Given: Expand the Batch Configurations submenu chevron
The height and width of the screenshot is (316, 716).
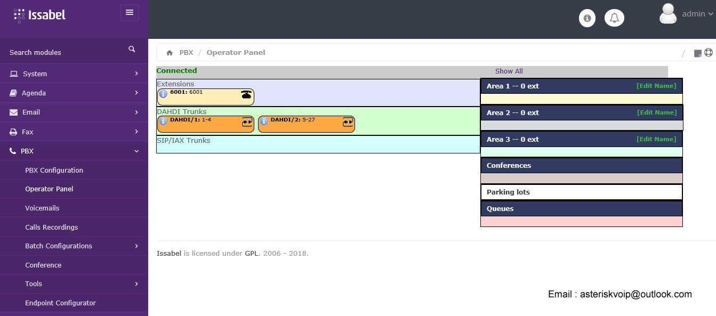Looking at the screenshot, I should [x=136, y=246].
